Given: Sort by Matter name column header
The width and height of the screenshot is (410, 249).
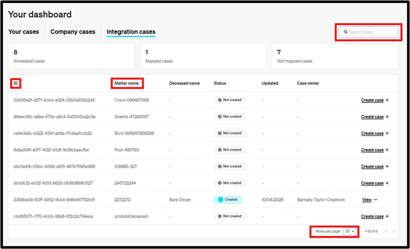Looking at the screenshot, I should [x=128, y=83].
